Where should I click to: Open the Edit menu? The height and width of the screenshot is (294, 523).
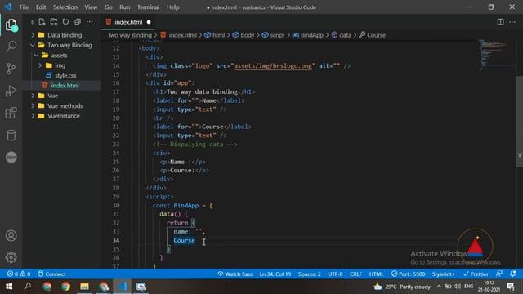tap(41, 7)
